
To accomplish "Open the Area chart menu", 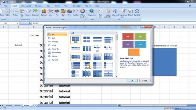I will (x=70, y=13).
